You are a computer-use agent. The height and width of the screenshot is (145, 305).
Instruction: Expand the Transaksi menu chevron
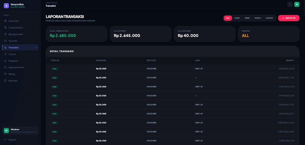(36, 47)
